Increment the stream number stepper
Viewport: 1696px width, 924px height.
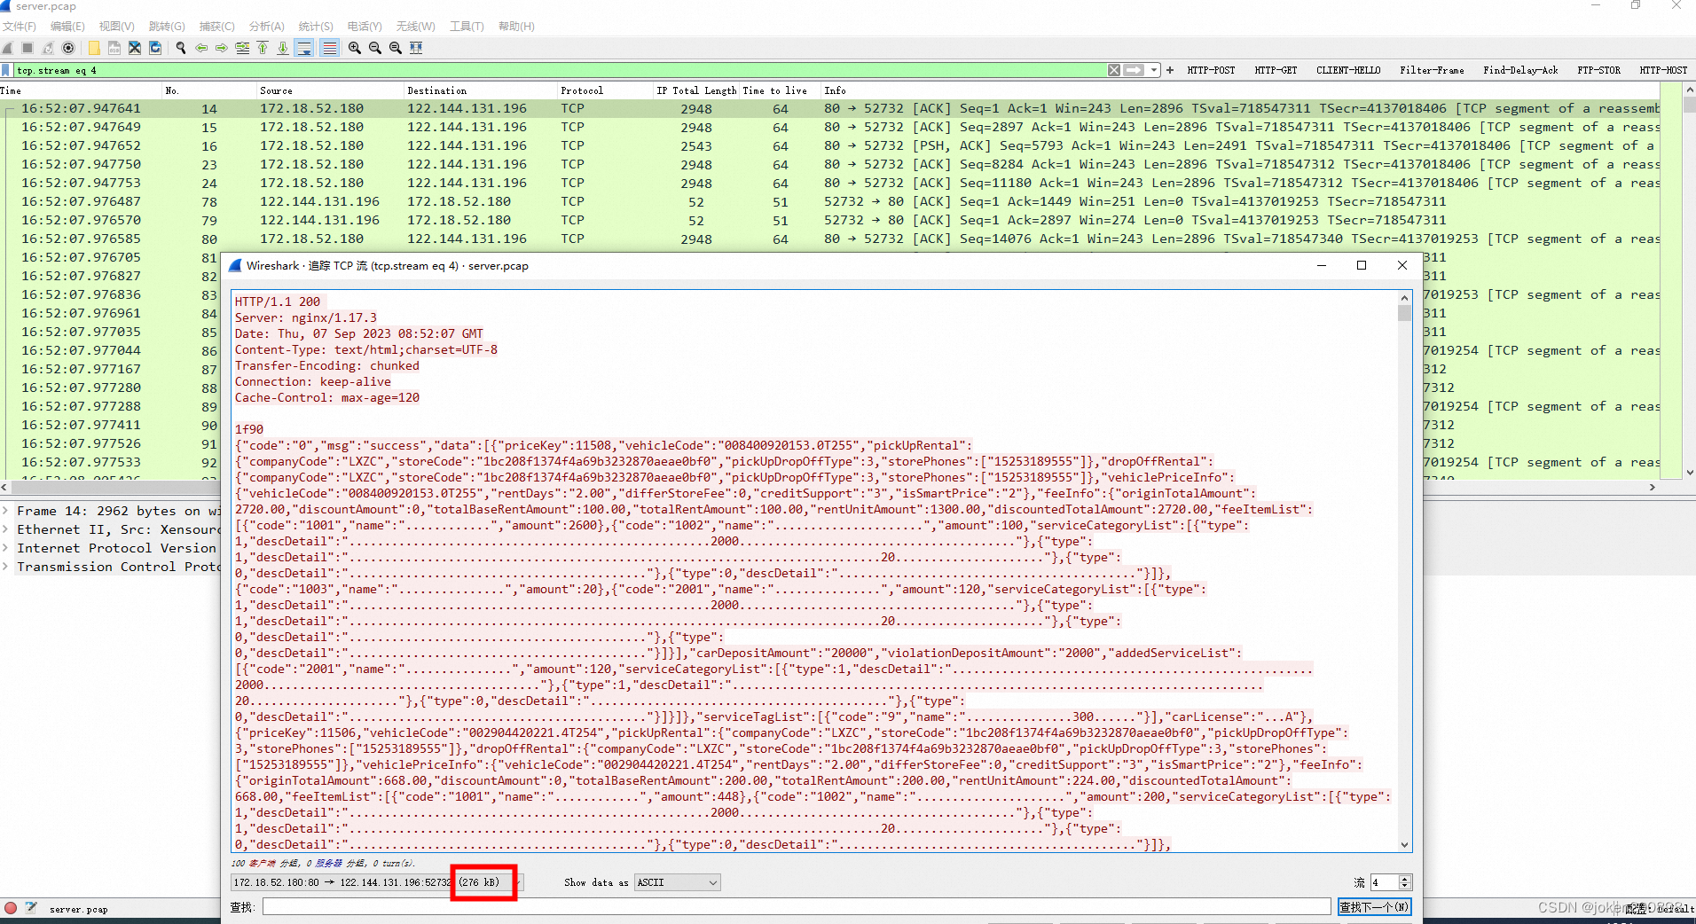[x=1404, y=878]
